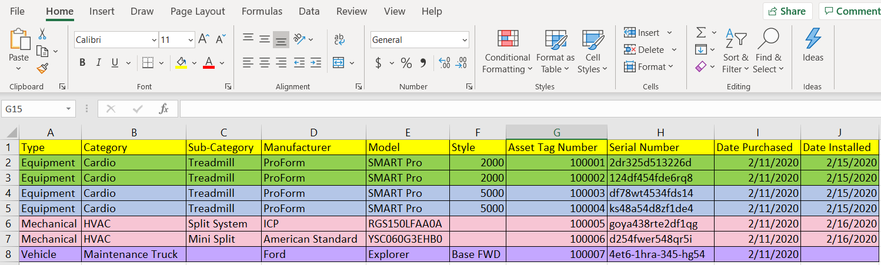Select Bottom Align

tap(281, 39)
